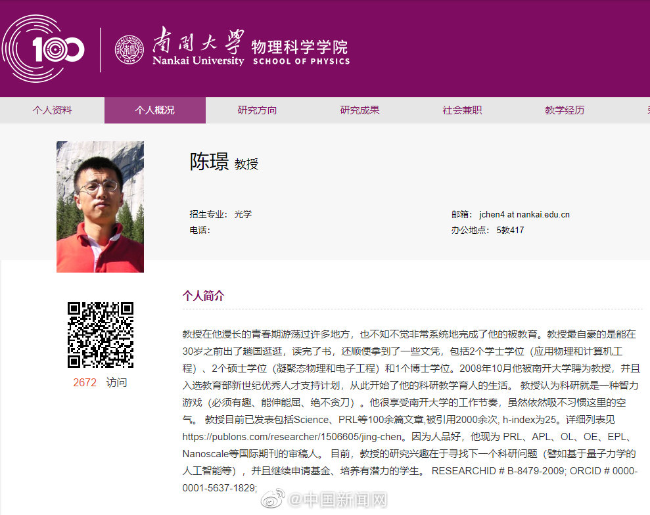Screen dimensions: 650x515
Task: Click the publons.com researcher URL text
Action: pos(292,437)
